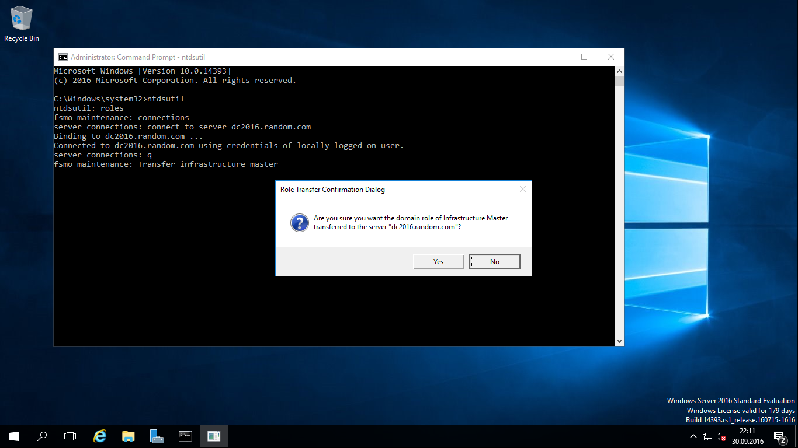This screenshot has width=798, height=448.
Task: Open the Recycle Bin desktop icon
Action: (x=22, y=23)
